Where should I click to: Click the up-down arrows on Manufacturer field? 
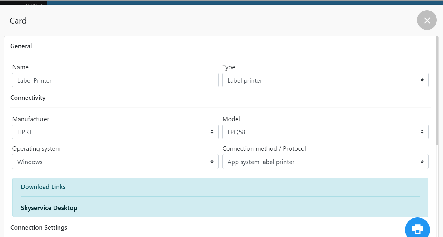point(212,132)
